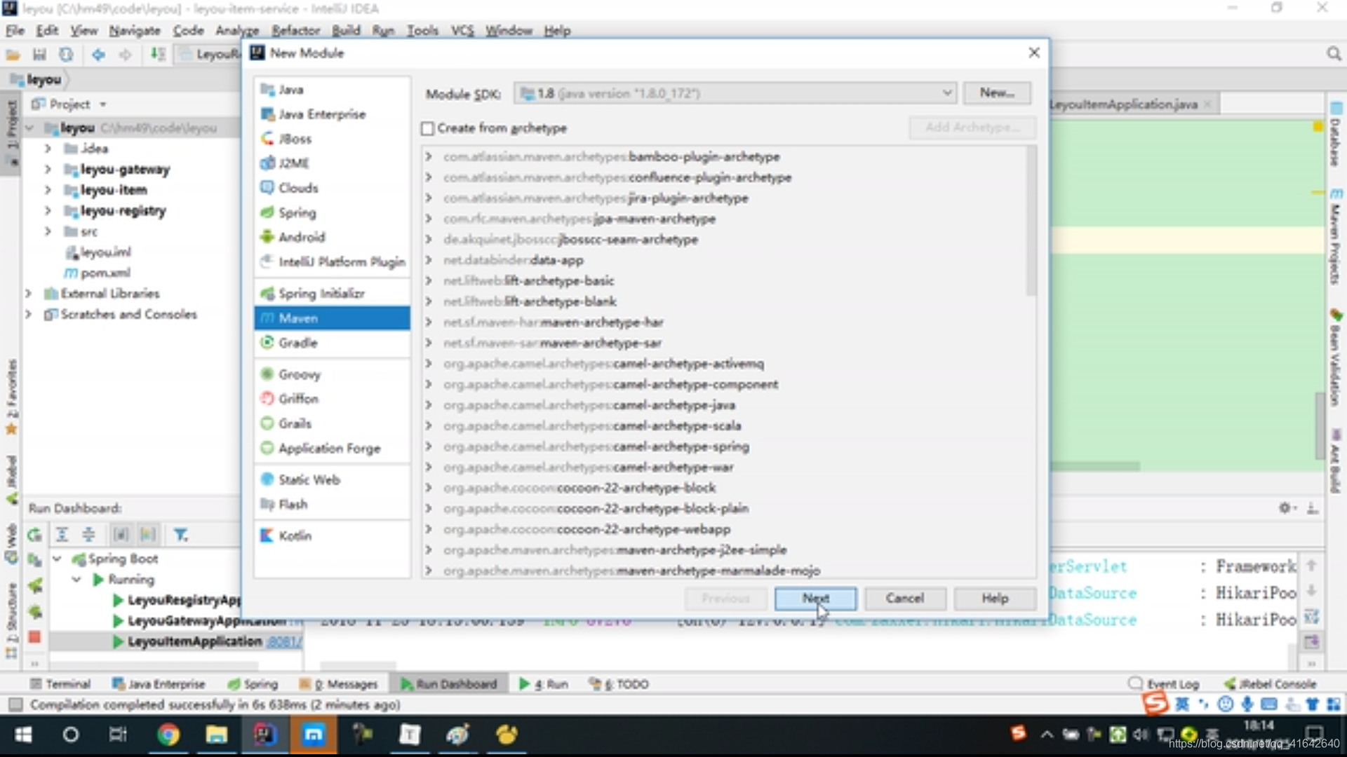Image resolution: width=1347 pixels, height=757 pixels.
Task: Choose IntelliJ Platform Plugin type
Action: (342, 261)
